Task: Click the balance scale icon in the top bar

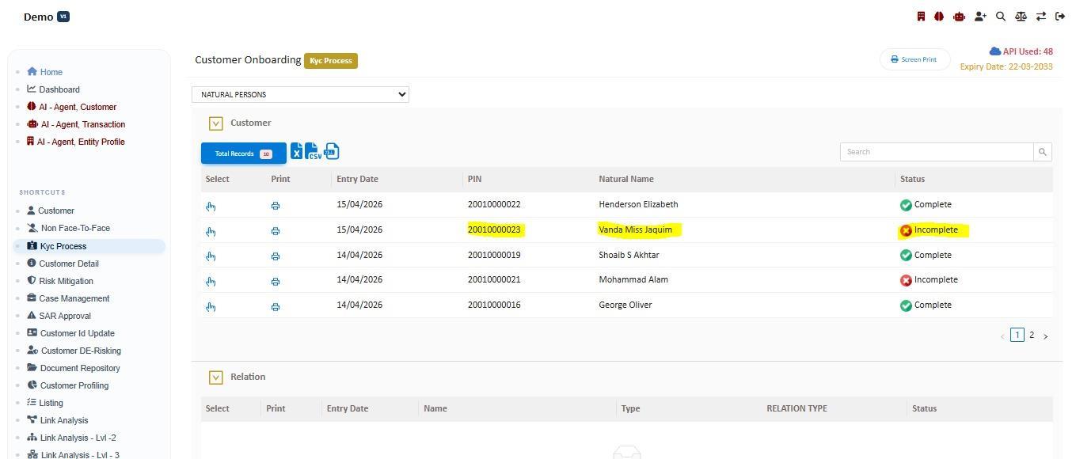Action: [1021, 16]
